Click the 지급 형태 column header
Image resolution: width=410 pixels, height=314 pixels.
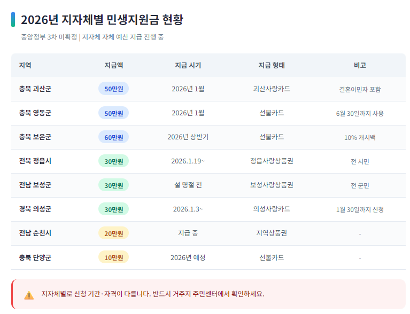point(272,65)
